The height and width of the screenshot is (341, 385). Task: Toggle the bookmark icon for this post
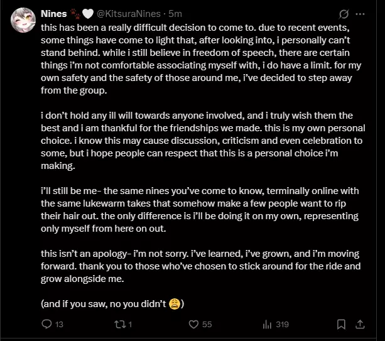point(341,324)
